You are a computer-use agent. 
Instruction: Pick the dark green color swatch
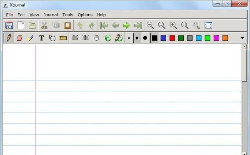coord(181,38)
